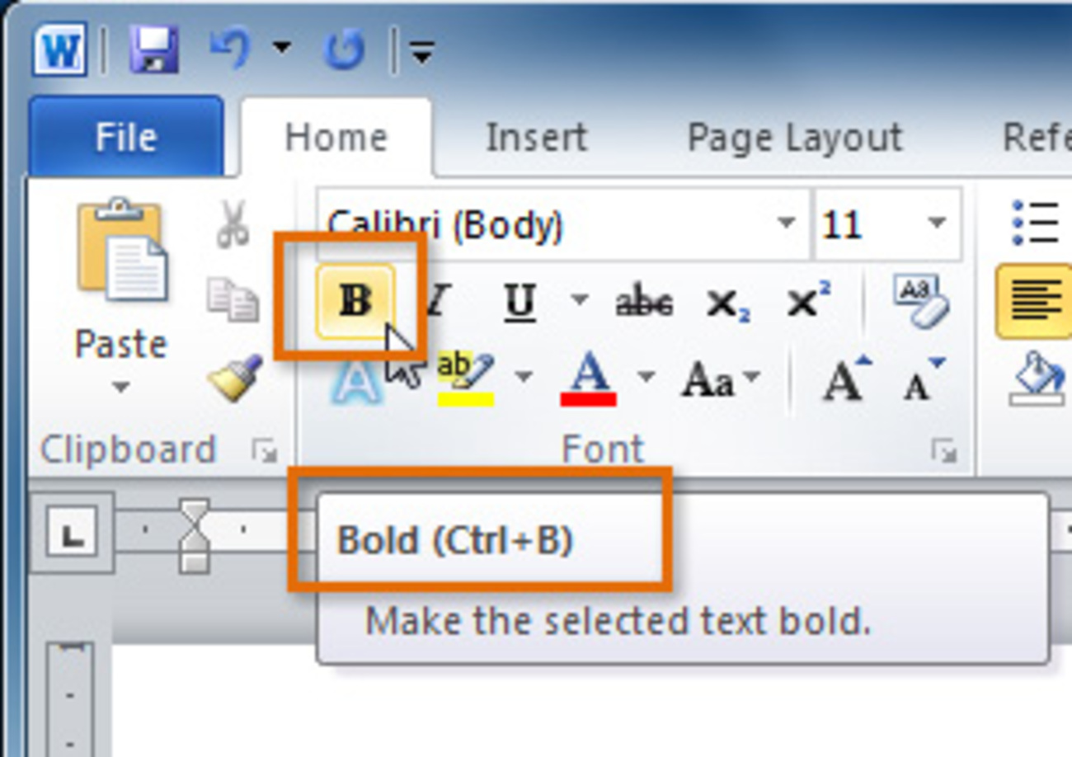Viewport: 1072px width, 757px height.
Task: Click the Clear Formatting eraser icon
Action: coord(921,301)
